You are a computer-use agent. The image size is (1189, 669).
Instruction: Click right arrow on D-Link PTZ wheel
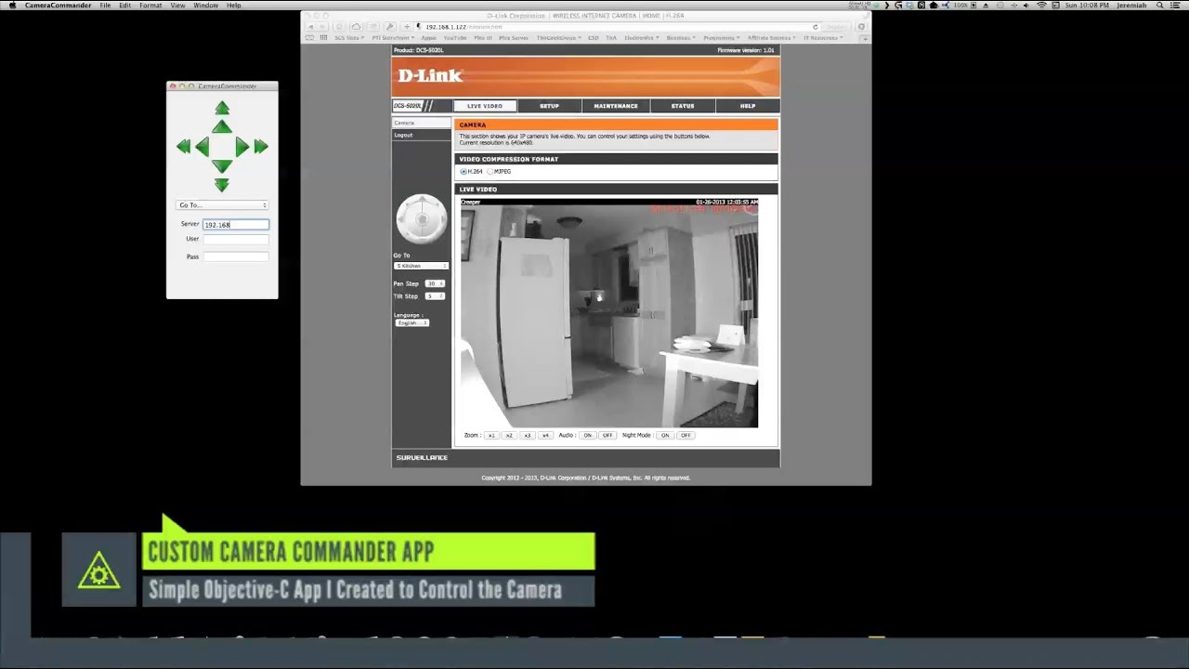442,219
